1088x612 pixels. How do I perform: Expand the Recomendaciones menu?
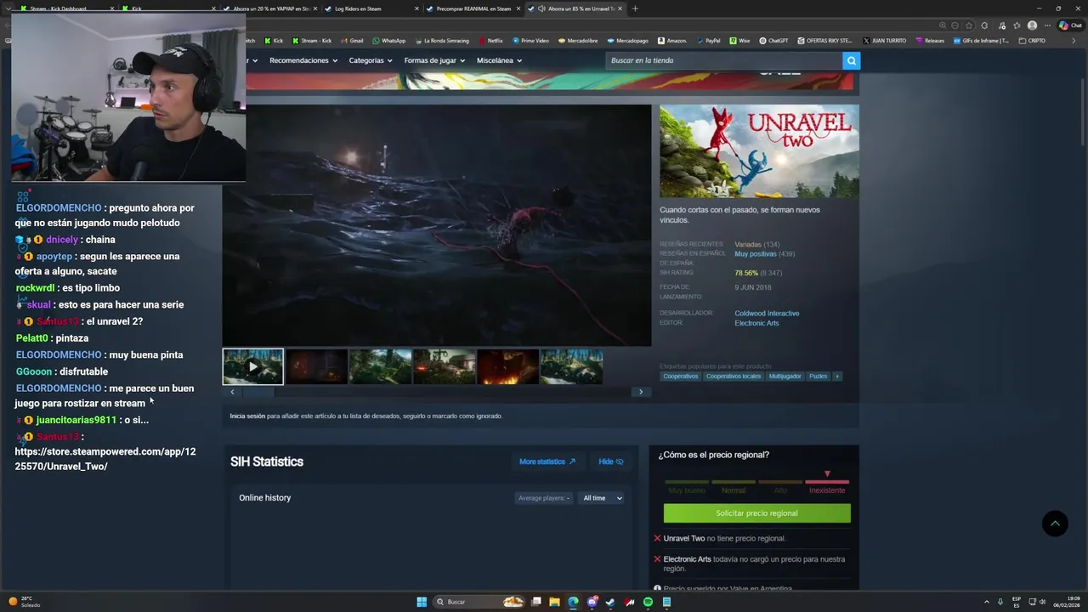pyautogui.click(x=303, y=60)
